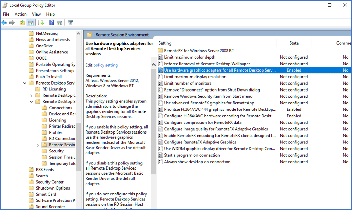Click the policy icon beside Limit maximum color depth
Viewport: 352px width, 210px height.
tap(161, 57)
